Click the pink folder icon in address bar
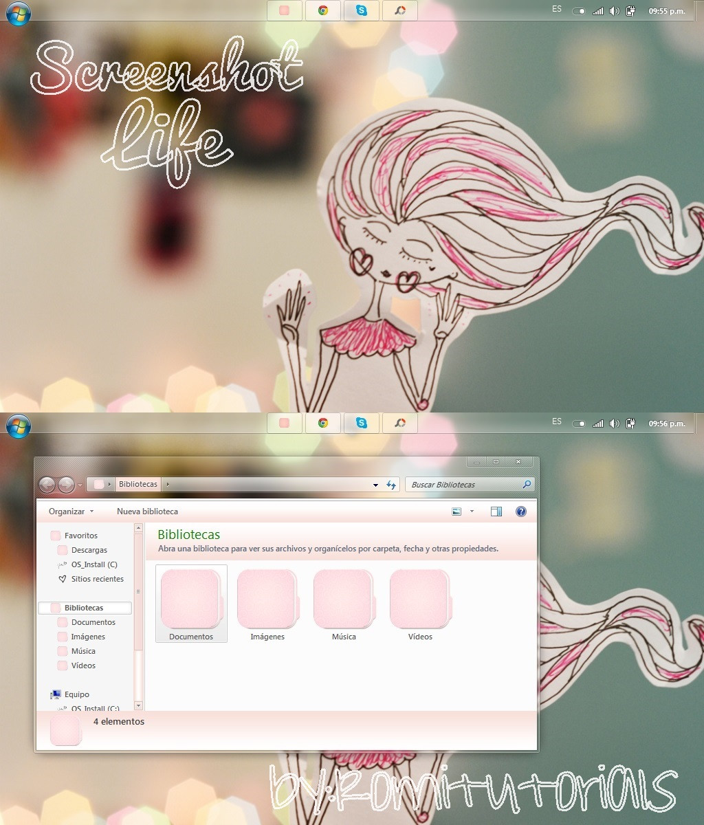This screenshot has height=825, width=704. (x=99, y=485)
